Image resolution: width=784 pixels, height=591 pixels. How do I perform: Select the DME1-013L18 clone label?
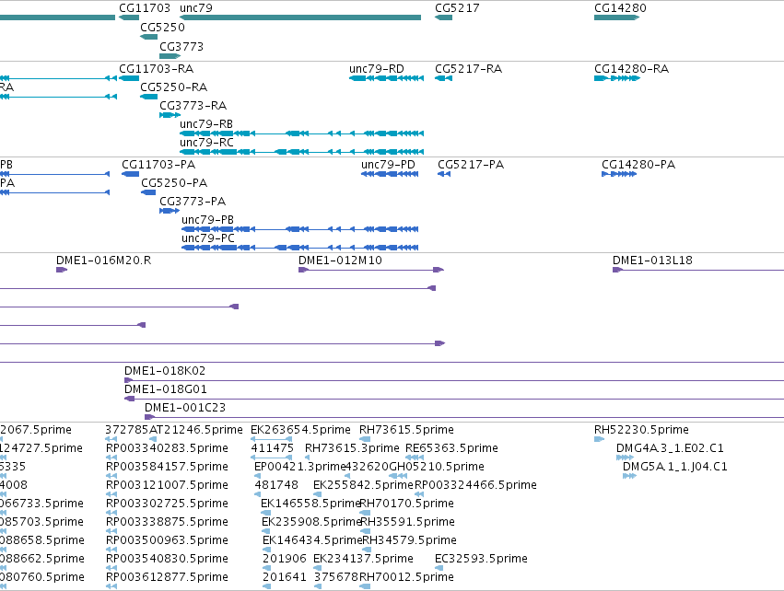pyautogui.click(x=652, y=261)
